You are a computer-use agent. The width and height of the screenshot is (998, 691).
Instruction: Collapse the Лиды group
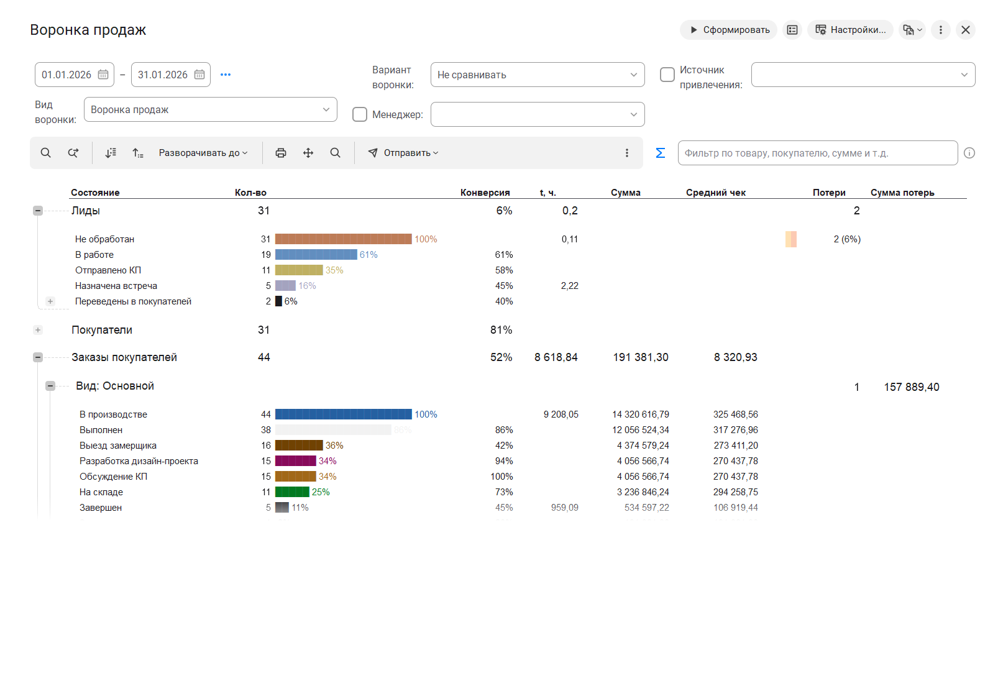point(38,211)
